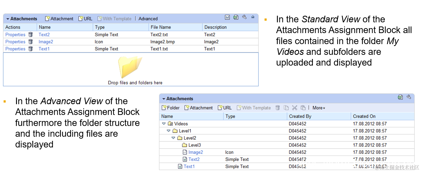Collapse the Attachments block that has the Folder button
The width and height of the screenshot is (421, 172).
click(164, 99)
